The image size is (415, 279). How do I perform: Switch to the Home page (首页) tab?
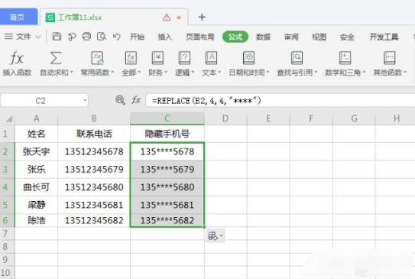18,17
